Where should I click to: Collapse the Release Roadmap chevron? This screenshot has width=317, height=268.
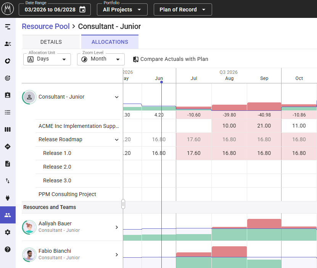(117, 140)
